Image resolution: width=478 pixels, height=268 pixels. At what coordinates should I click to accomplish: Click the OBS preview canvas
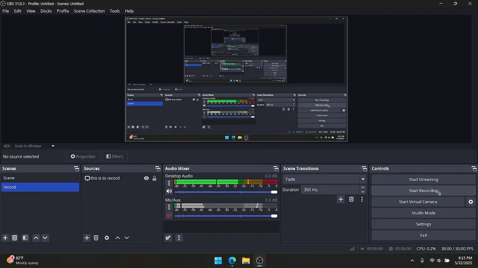coord(236,79)
